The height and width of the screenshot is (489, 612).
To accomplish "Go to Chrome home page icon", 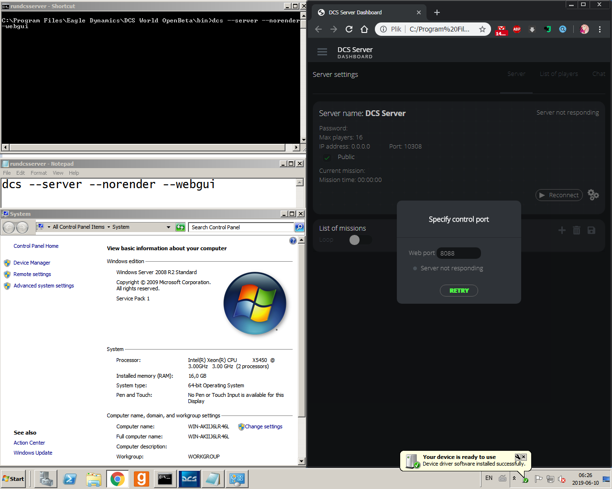I will coord(364,29).
